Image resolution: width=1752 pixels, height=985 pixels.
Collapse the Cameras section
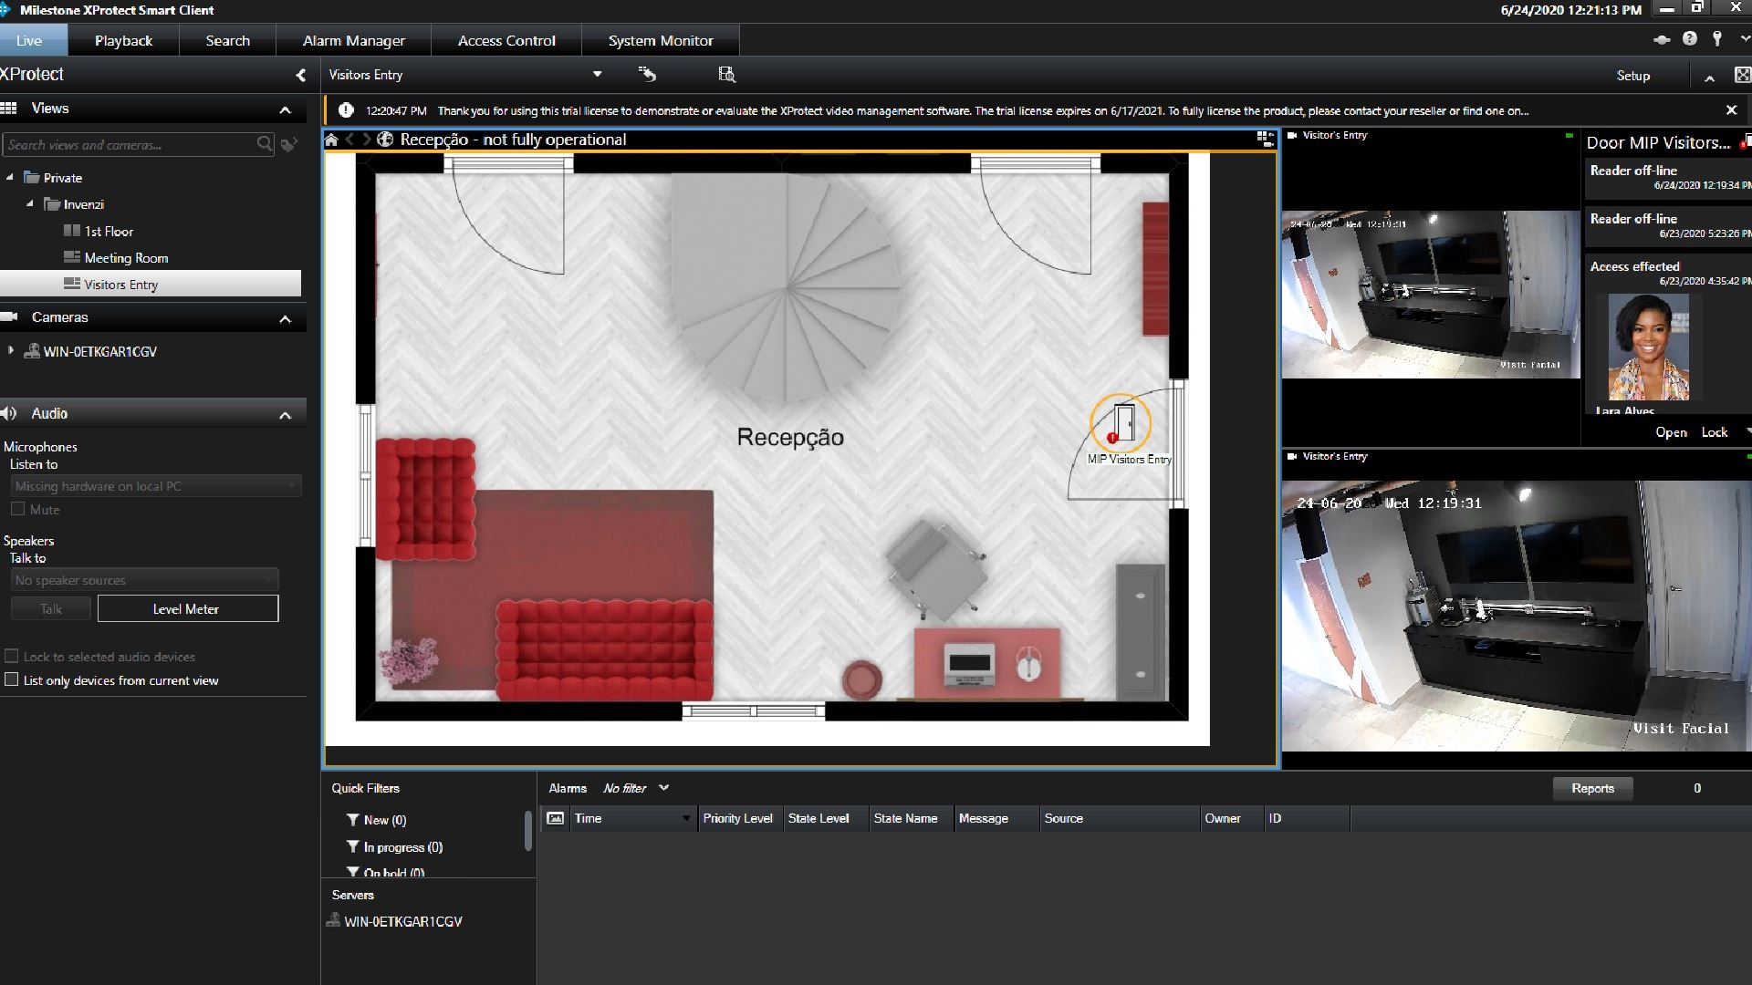285,318
